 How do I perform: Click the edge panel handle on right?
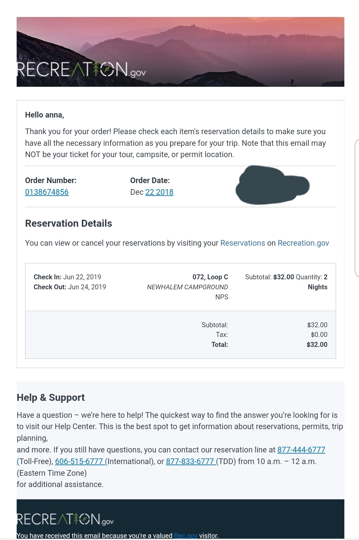(x=357, y=208)
